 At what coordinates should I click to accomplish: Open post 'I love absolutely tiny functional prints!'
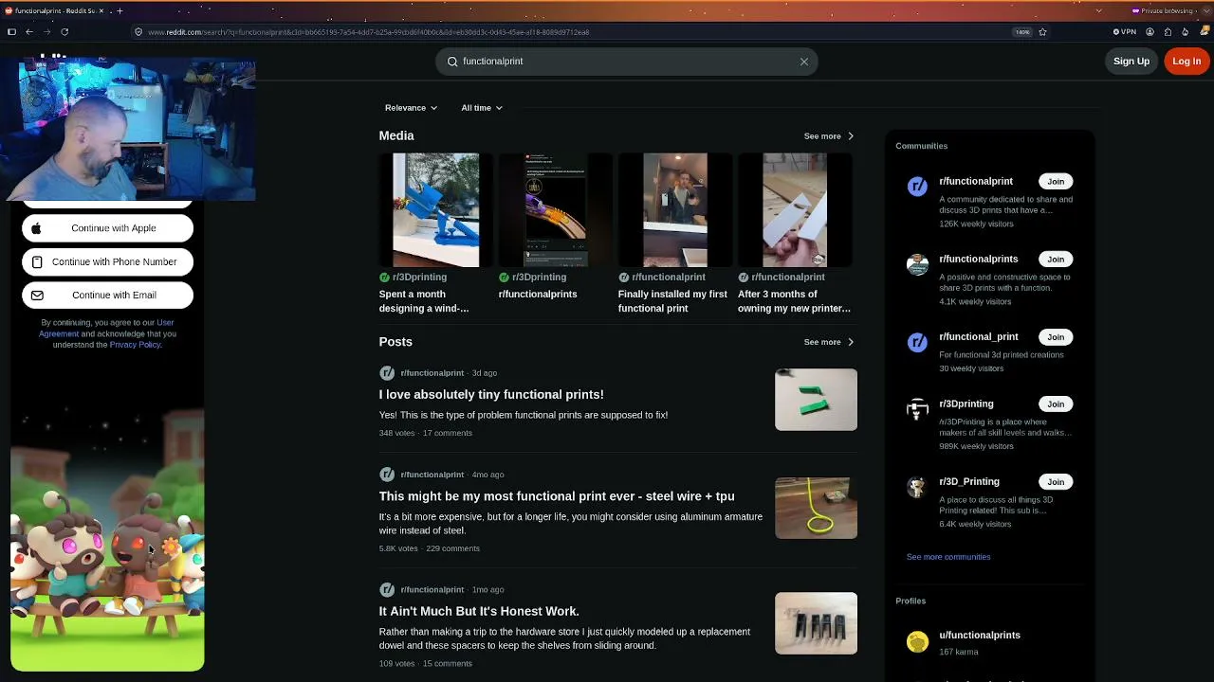491,395
